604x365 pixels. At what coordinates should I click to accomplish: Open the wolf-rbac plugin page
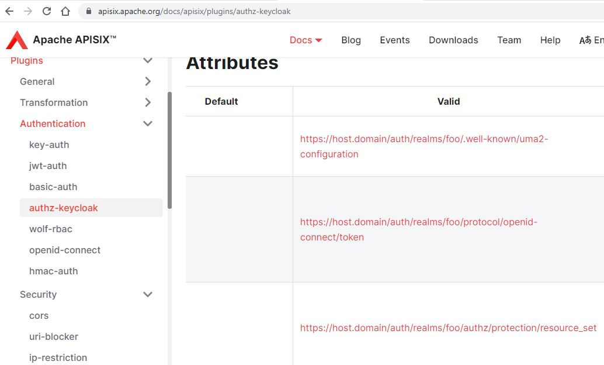(x=51, y=229)
